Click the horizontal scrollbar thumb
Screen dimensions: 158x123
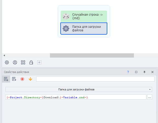tap(92, 55)
